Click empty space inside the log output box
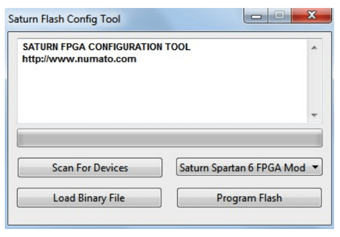340x237 pixels. pos(160,93)
